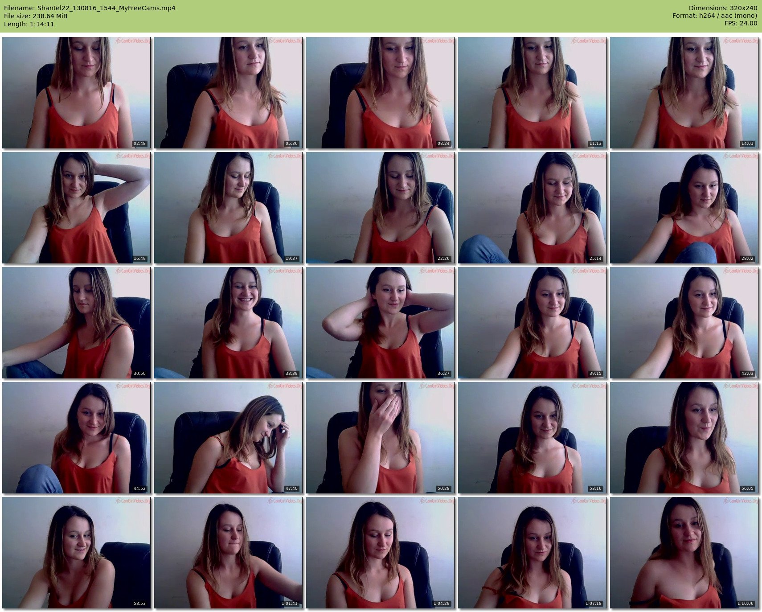Click the thumbnail timestamped 58:53
The width and height of the screenshot is (762, 612).
(76, 552)
